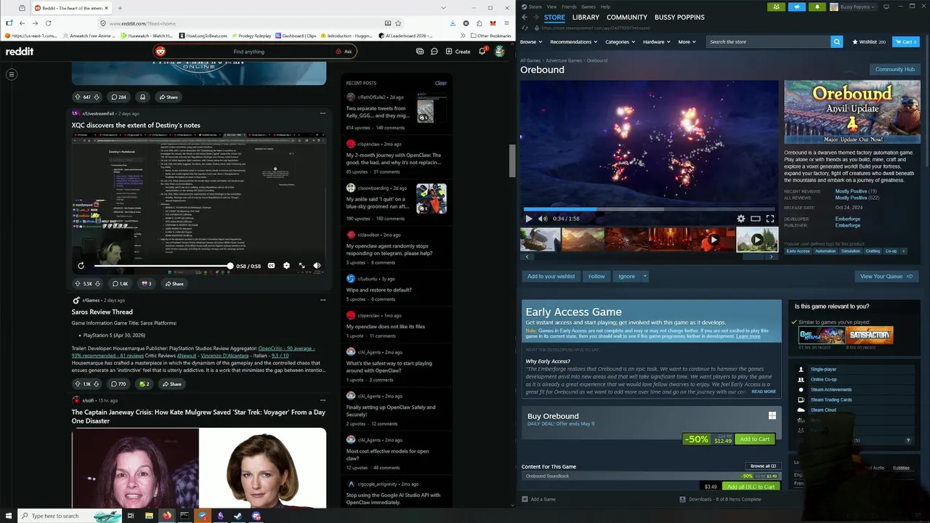Click Steam announcements megaphone icon
This screenshot has height=523, width=930.
click(797, 7)
